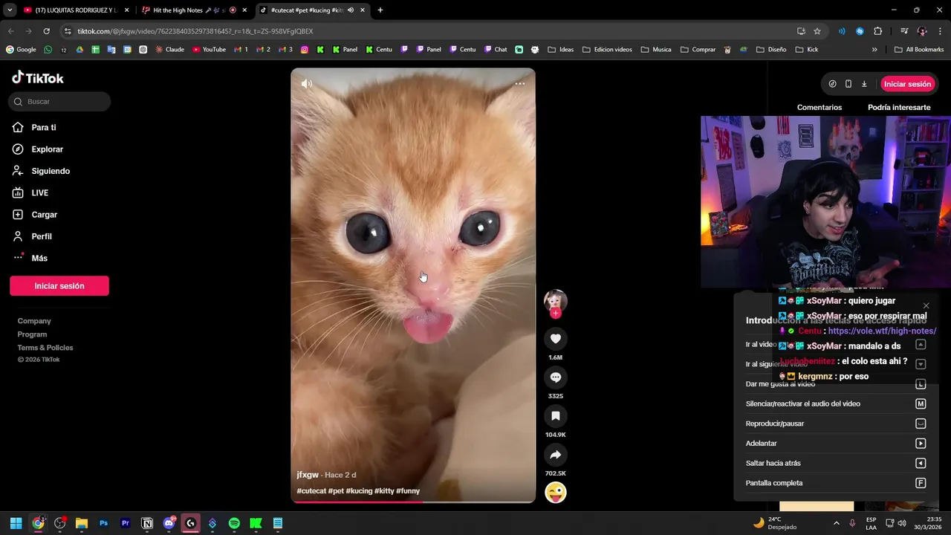The image size is (951, 535).
Task: Open the video's three-dot options menu
Action: pos(519,84)
